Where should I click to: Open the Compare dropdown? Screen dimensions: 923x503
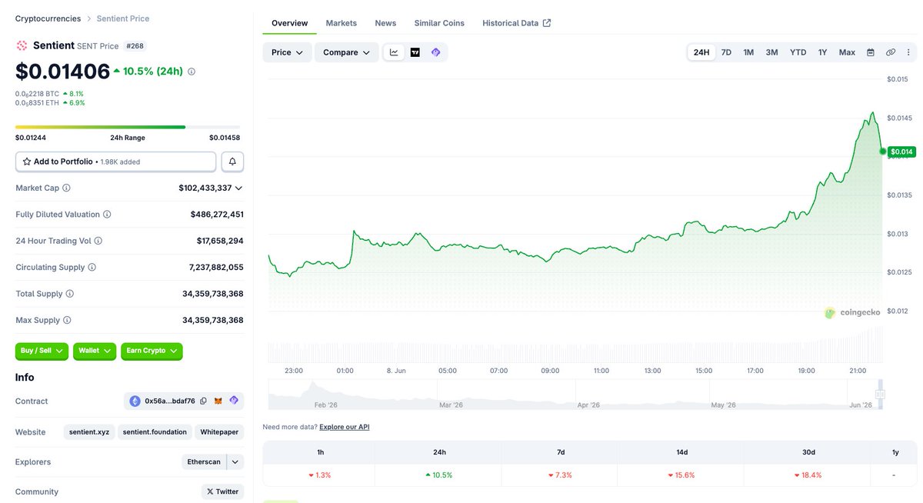[x=346, y=52]
